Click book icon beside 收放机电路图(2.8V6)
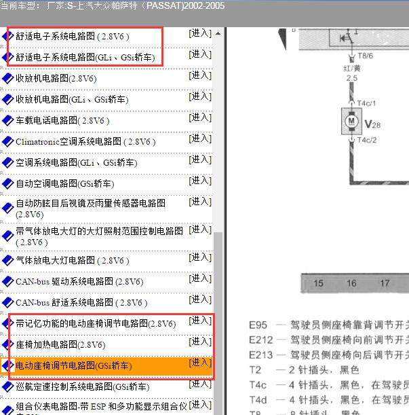The image size is (409, 415). pos(7,78)
